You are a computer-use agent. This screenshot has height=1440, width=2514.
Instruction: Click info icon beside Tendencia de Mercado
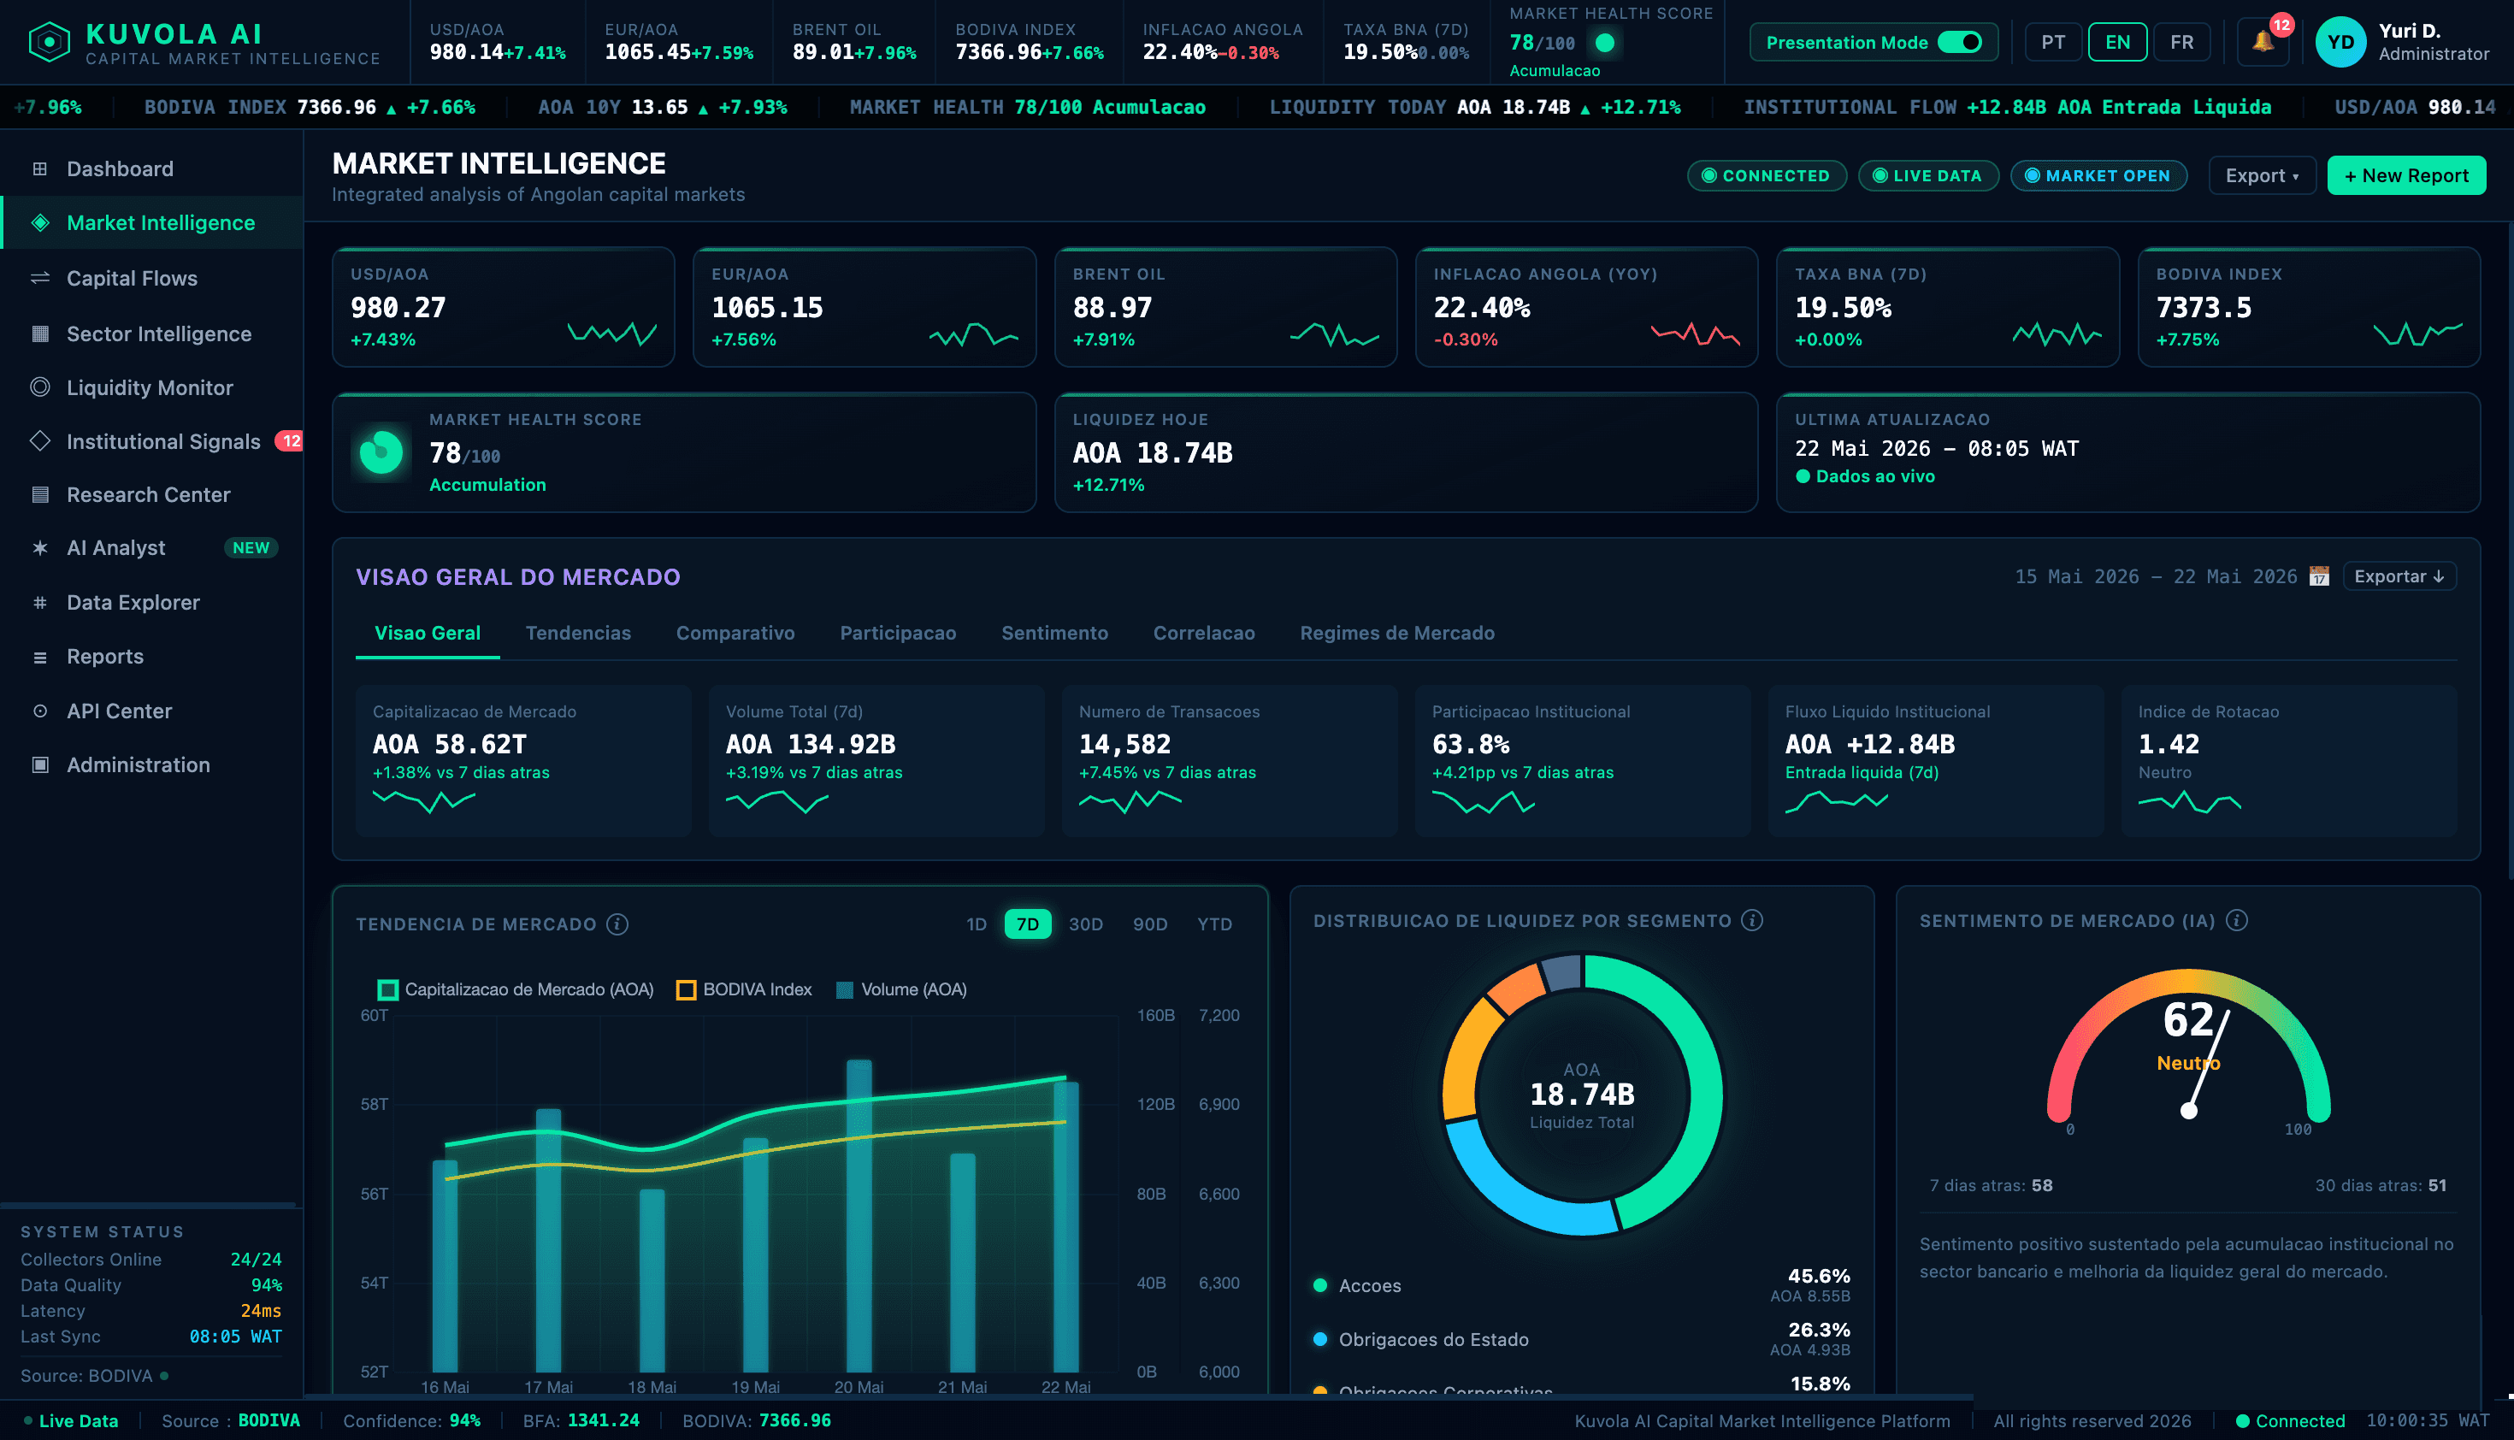coord(617,924)
